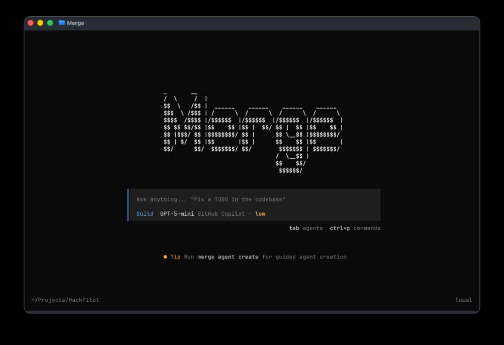Click the ~/Projects/HackPilot path in footer
The width and height of the screenshot is (504, 345).
tap(65, 300)
